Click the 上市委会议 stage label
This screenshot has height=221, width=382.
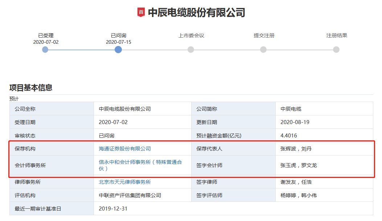[x=191, y=35]
